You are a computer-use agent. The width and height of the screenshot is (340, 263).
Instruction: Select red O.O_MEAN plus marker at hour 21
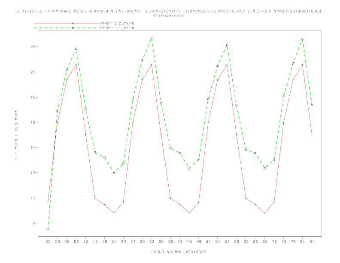(x=114, y=213)
